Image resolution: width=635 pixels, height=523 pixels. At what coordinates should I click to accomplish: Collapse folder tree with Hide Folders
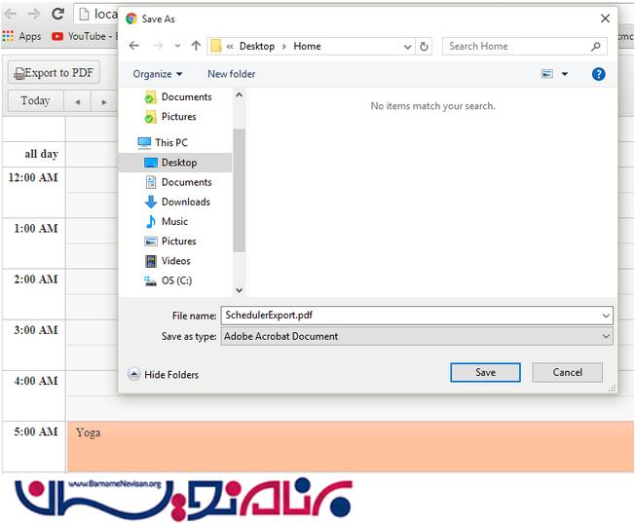tap(163, 374)
